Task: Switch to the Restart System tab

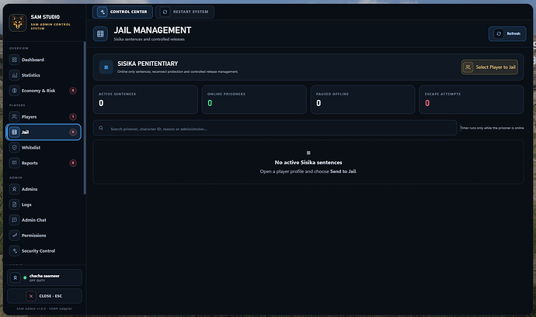Action: (185, 12)
